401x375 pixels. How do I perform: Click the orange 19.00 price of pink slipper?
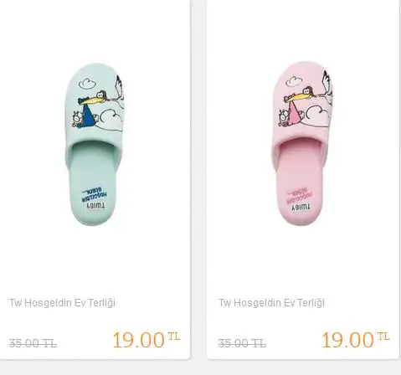coord(347,340)
